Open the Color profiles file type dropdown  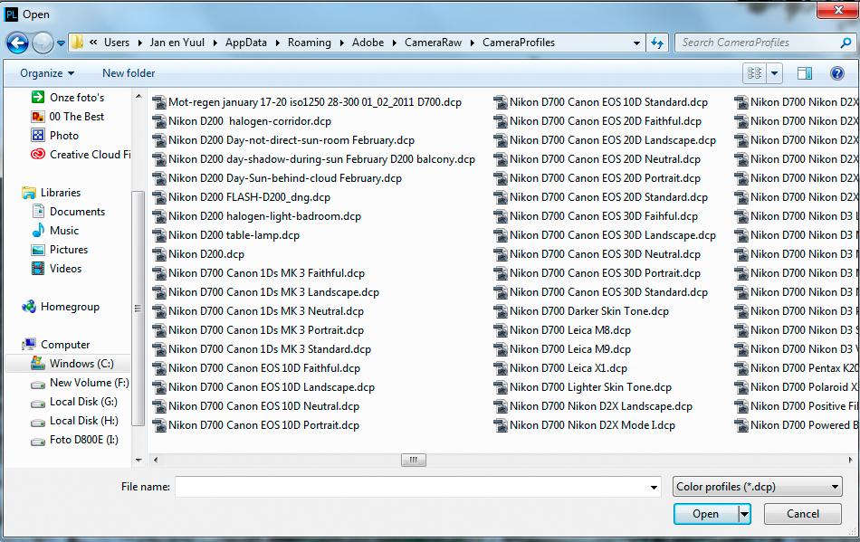click(758, 487)
